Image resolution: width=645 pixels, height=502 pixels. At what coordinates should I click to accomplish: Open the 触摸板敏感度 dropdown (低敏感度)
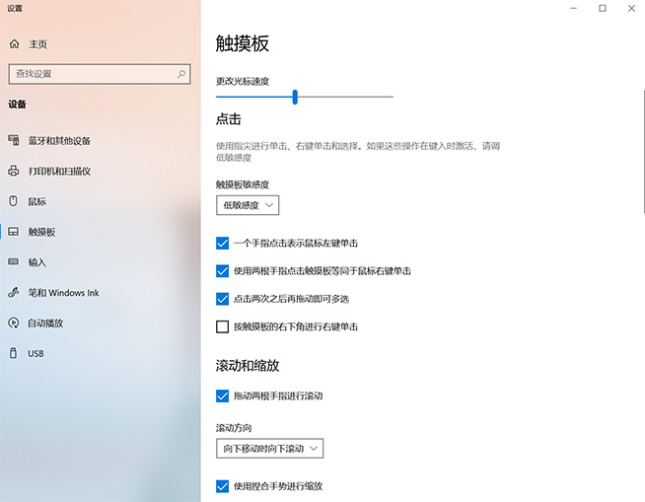point(248,205)
